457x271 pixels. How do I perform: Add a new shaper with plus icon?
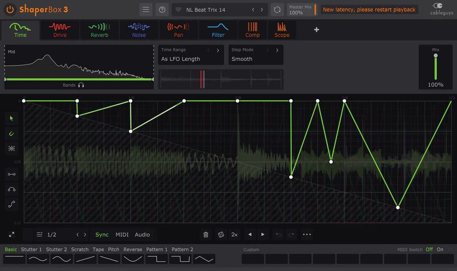(316, 30)
